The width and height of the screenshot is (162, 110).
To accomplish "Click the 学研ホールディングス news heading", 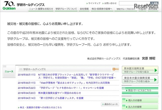I will (x=34, y=69).
